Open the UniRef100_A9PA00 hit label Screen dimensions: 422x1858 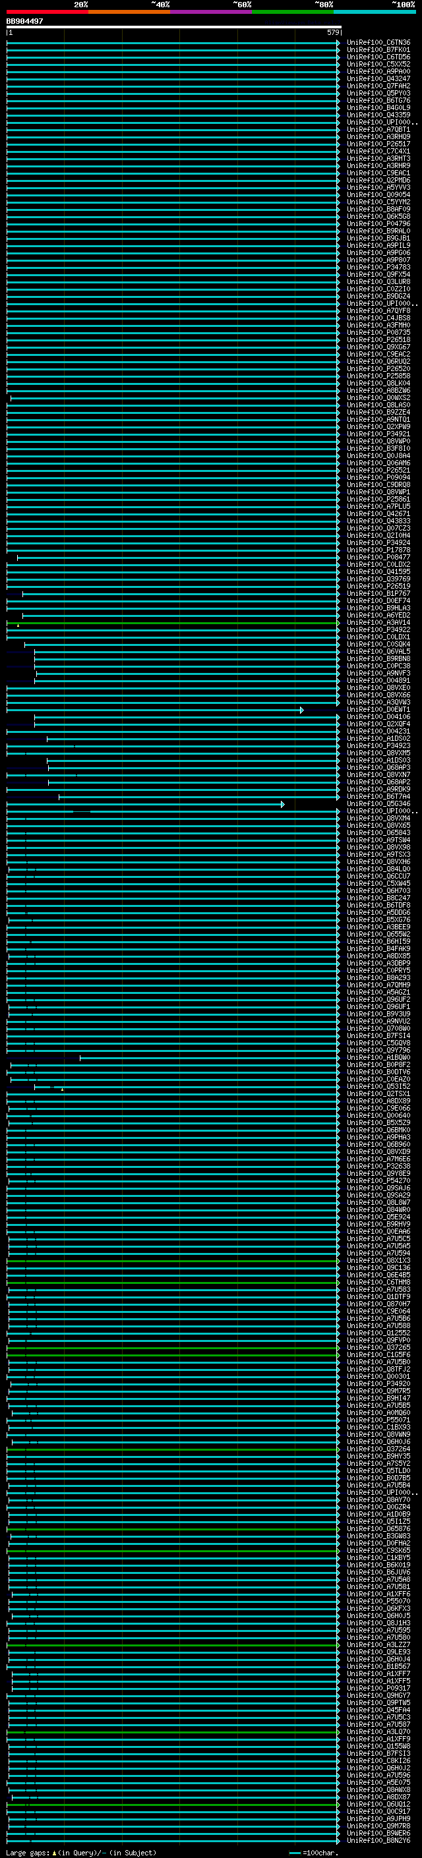(378, 71)
